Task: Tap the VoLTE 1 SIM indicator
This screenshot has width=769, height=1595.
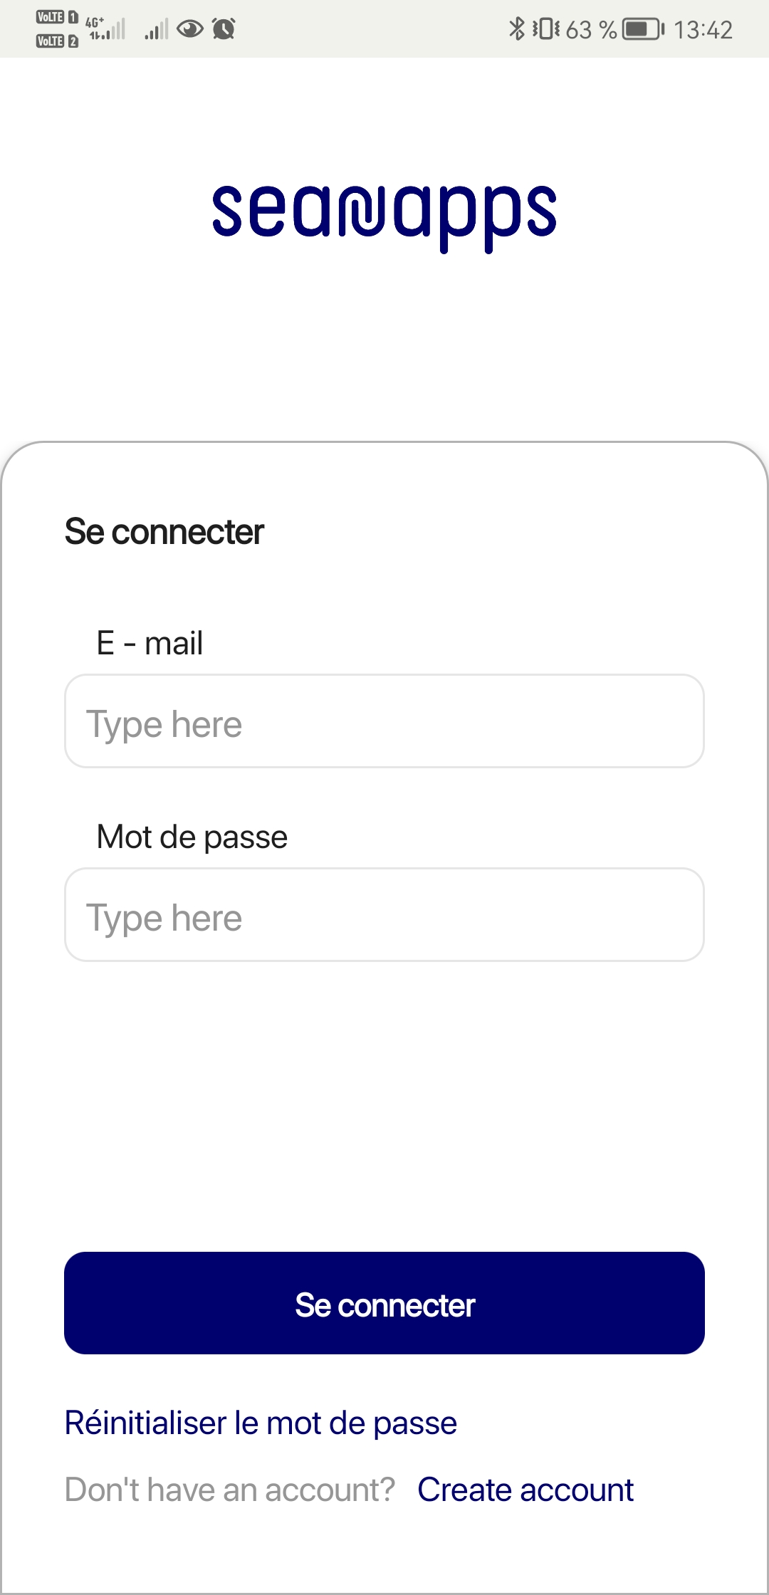Action: point(57,17)
